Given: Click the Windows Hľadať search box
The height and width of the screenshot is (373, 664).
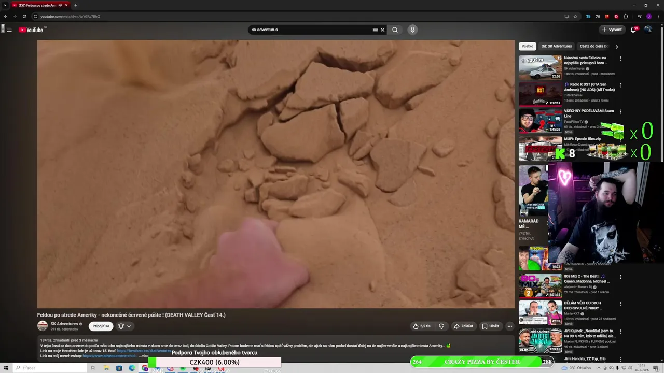Looking at the screenshot, I should click(x=49, y=368).
